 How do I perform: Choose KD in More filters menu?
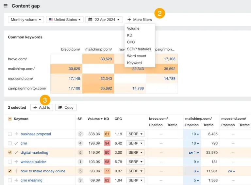[x=130, y=35]
